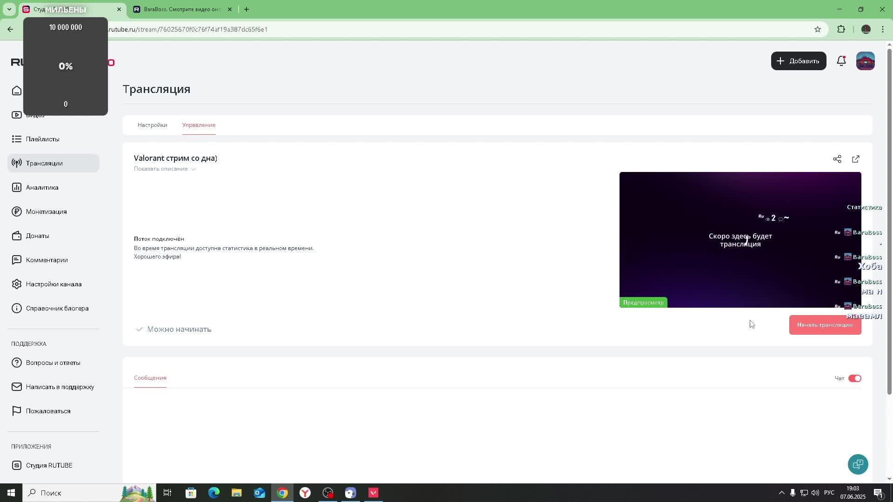The width and height of the screenshot is (893, 502).
Task: Select the Управление tab
Action: pos(199,125)
